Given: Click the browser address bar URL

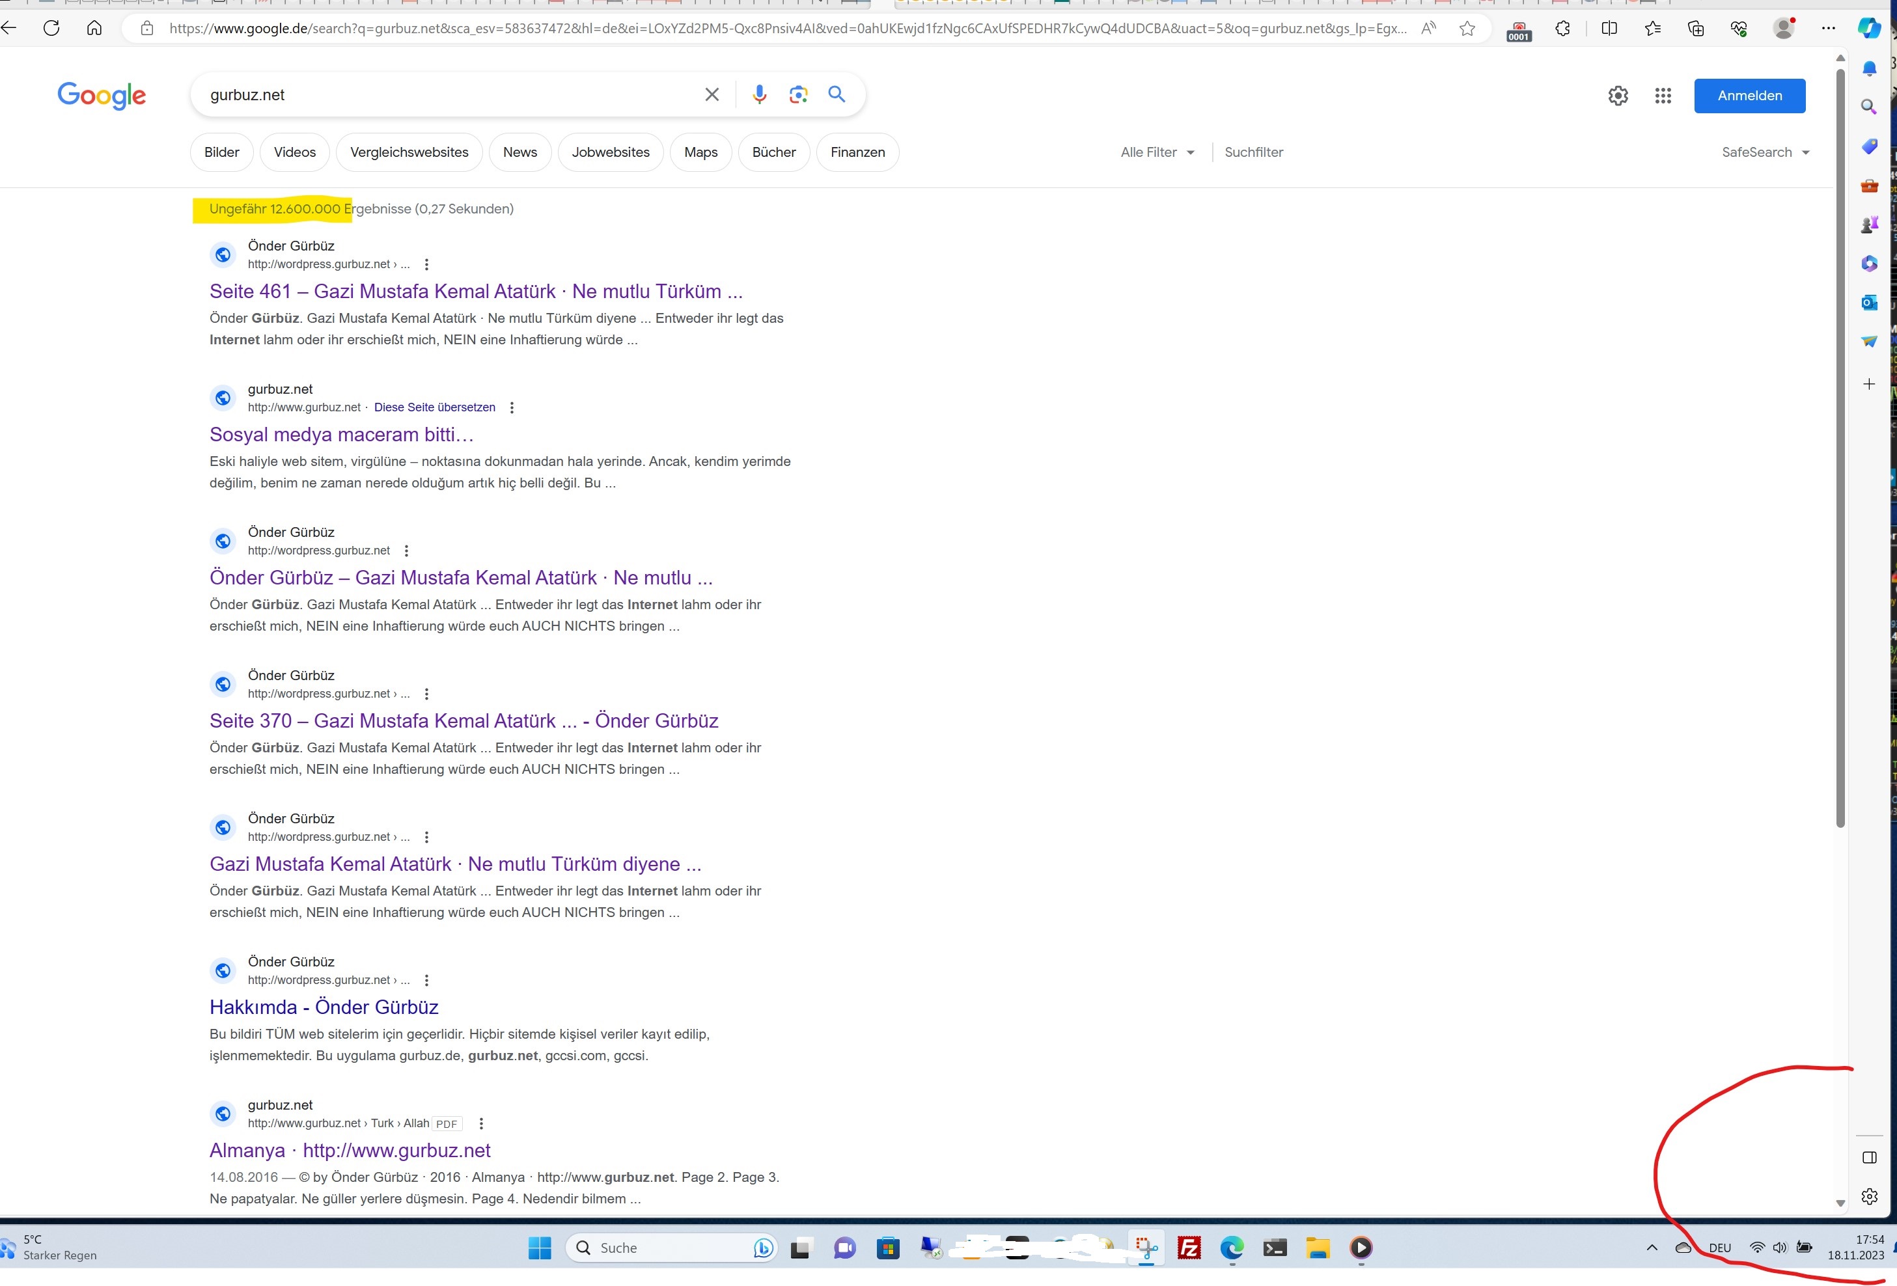Looking at the screenshot, I should (788, 29).
